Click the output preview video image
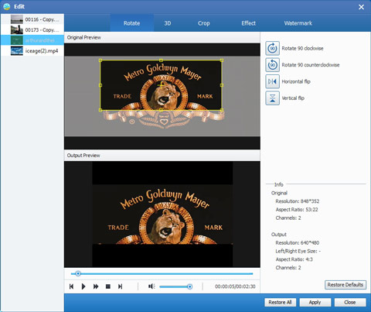Image resolution: width=371 pixels, height=312 pixels. click(x=162, y=214)
